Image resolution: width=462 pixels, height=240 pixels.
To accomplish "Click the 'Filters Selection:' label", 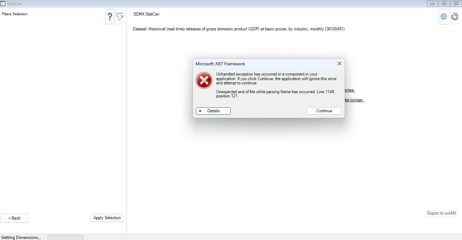I will (15, 14).
